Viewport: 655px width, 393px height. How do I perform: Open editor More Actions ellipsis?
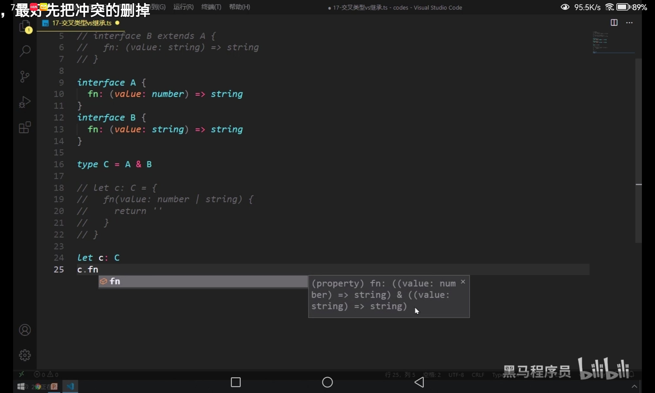629,23
